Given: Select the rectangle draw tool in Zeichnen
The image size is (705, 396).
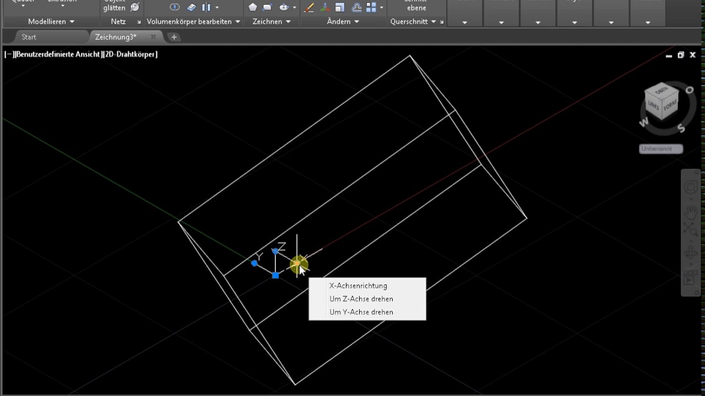Looking at the screenshot, I should [268, 7].
